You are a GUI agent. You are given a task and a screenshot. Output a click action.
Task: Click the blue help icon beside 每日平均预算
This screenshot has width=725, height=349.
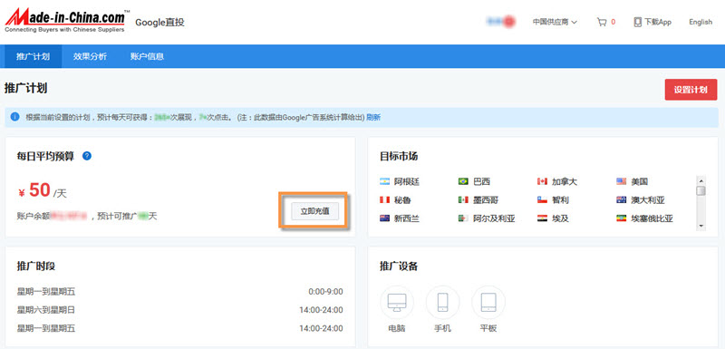pyautogui.click(x=87, y=156)
